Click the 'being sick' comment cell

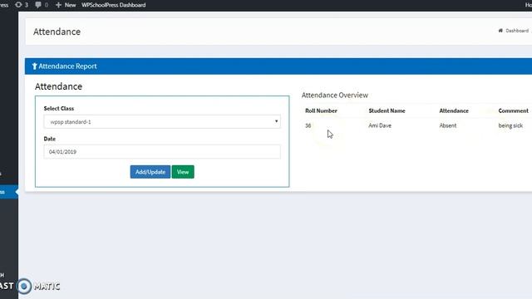click(x=510, y=125)
